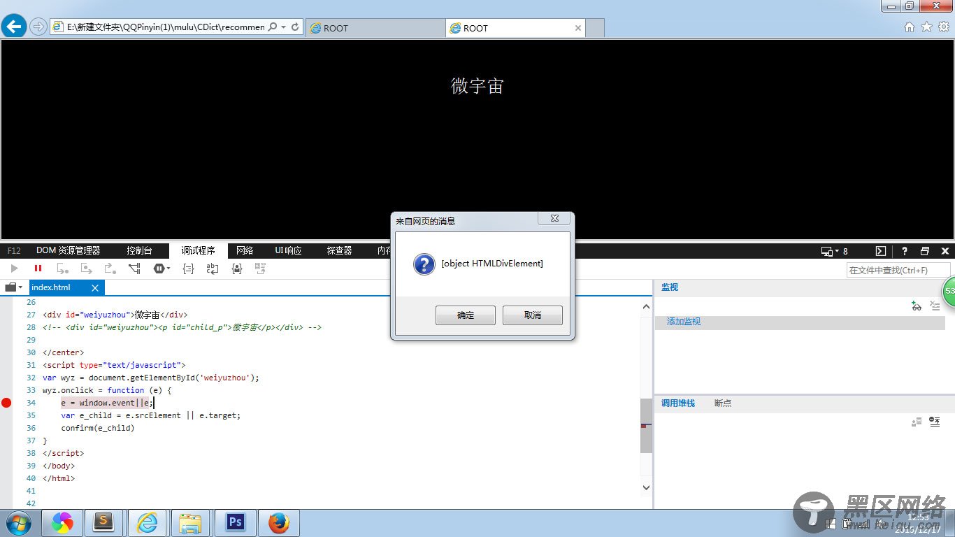Click the console toggle icon in devtools
The height and width of the screenshot is (537, 955).
[881, 251]
